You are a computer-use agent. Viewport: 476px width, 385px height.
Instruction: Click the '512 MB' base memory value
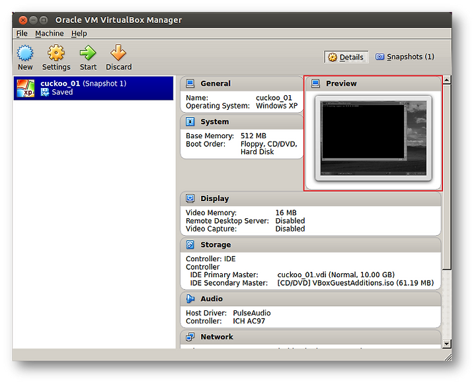(253, 136)
